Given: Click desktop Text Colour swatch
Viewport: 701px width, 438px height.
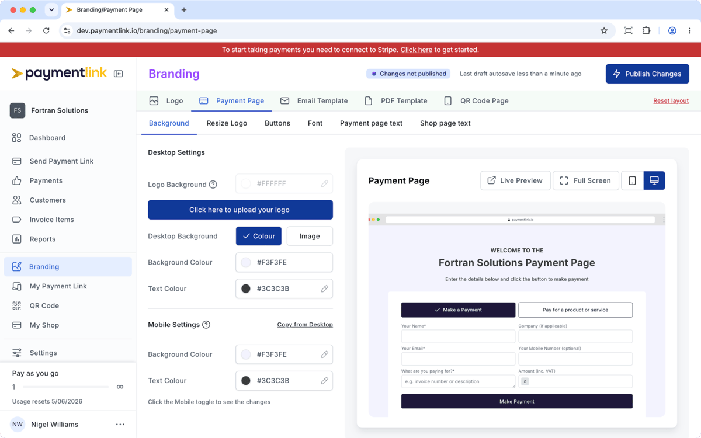Looking at the screenshot, I should (246, 288).
